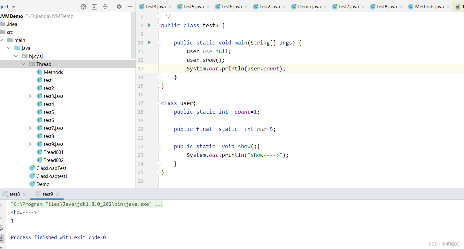The width and height of the screenshot is (464, 249).
Task: Click the Collapse All icon in project toolbar
Action: (105, 6)
